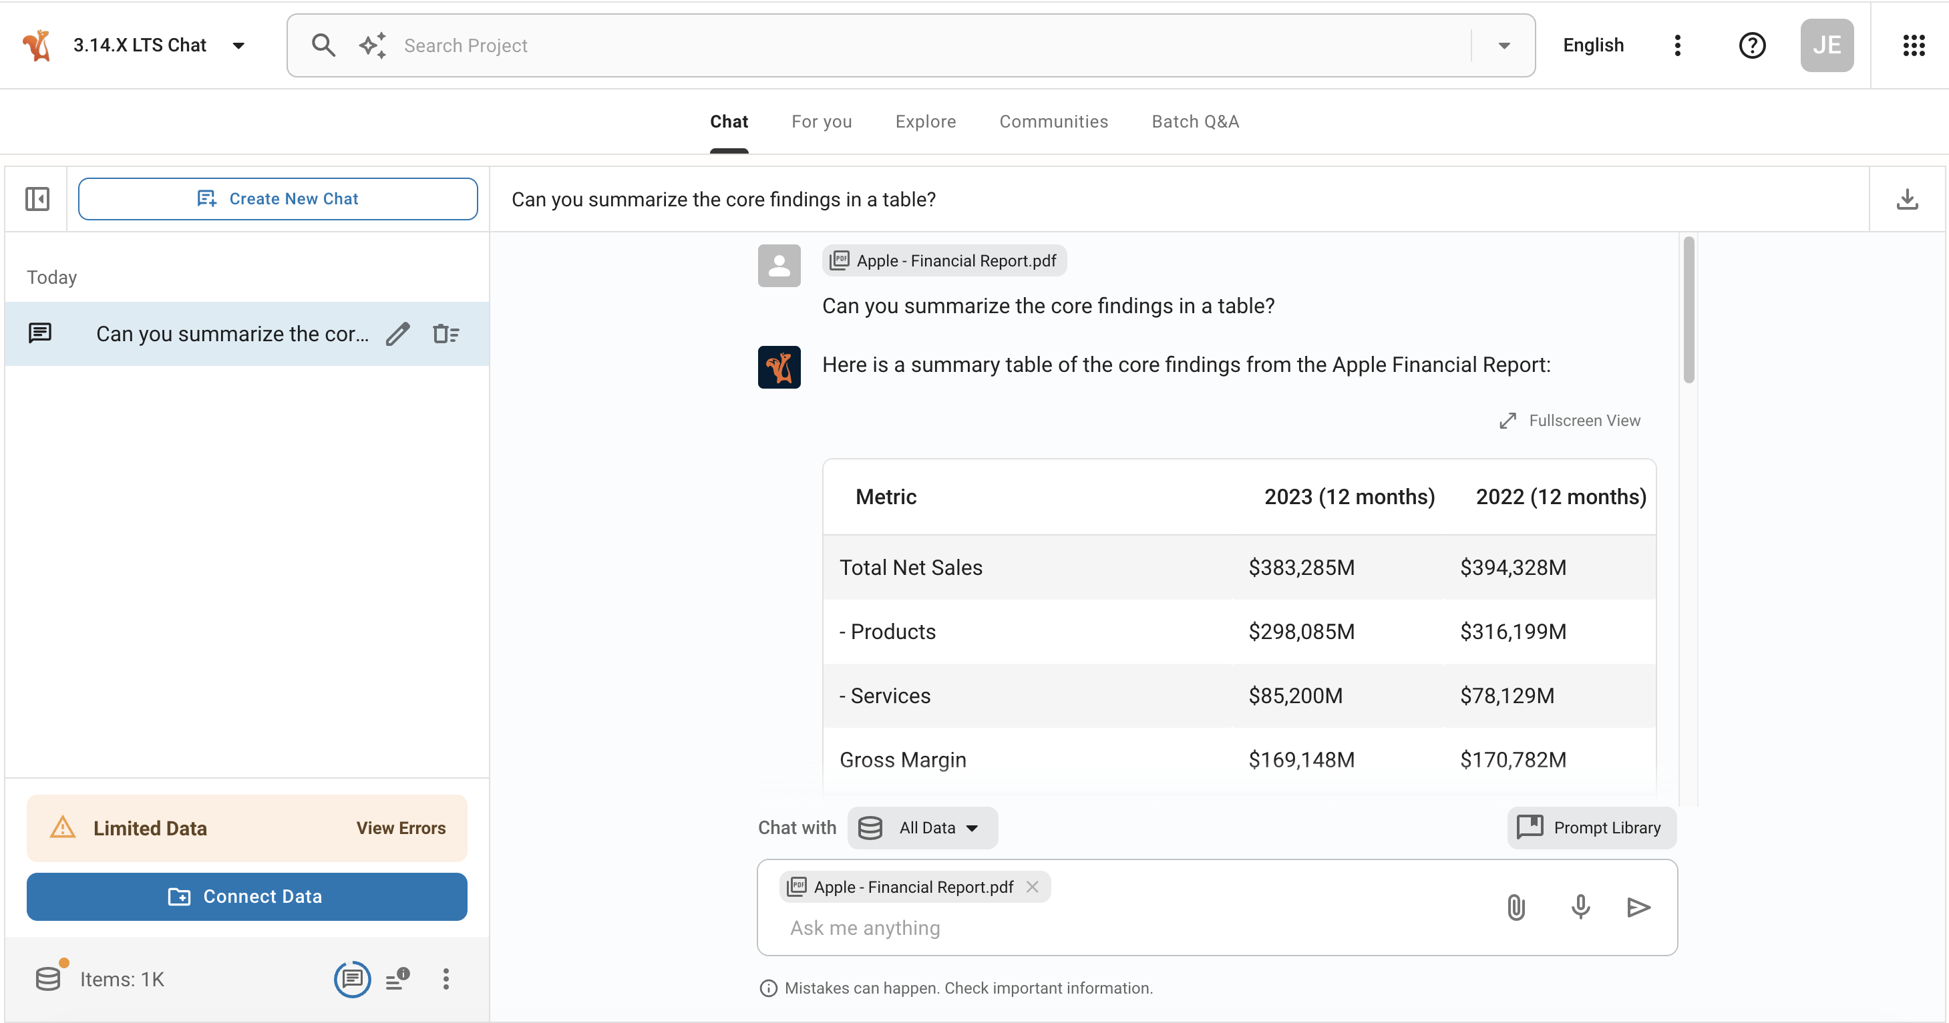The image size is (1949, 1023).
Task: Open the Batch Q&A tab
Action: click(x=1195, y=122)
